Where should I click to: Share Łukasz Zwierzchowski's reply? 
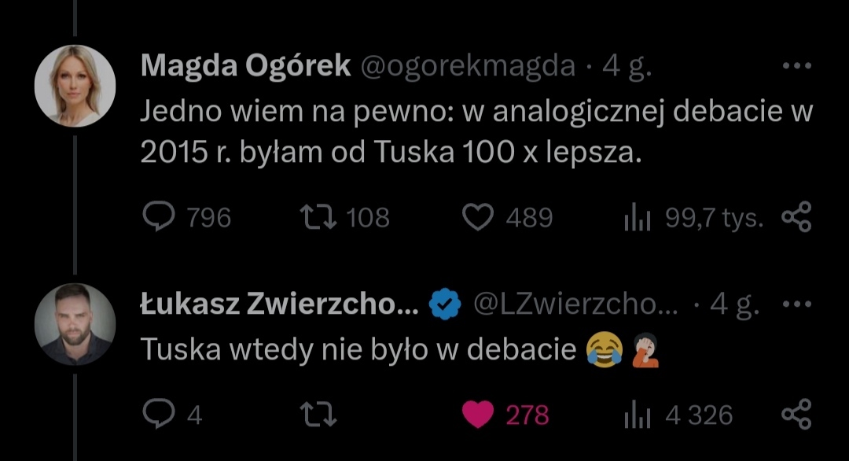pos(796,414)
